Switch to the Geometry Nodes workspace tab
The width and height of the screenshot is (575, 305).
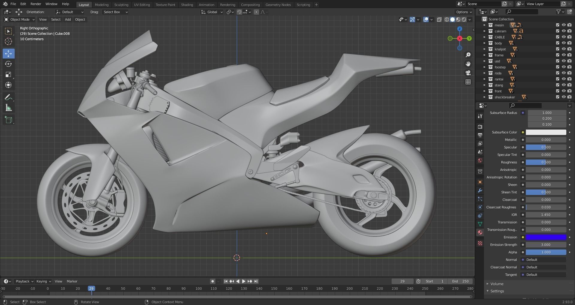pos(278,5)
